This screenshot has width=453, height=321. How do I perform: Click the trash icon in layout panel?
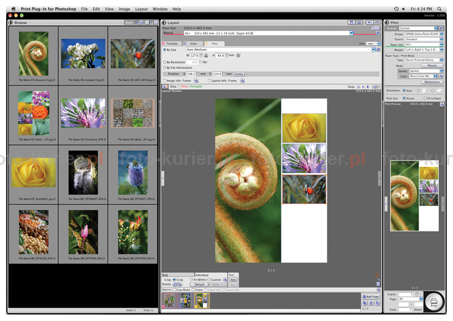click(378, 284)
